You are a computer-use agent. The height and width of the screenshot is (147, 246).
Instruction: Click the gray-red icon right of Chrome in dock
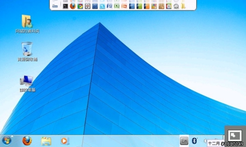[x=88, y=6]
